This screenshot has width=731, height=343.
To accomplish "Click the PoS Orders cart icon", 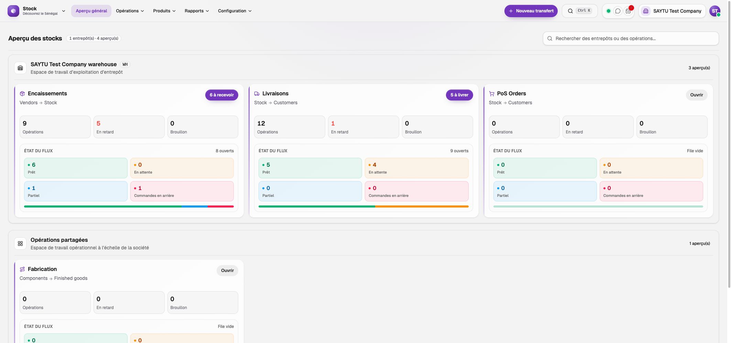I will [x=492, y=94].
